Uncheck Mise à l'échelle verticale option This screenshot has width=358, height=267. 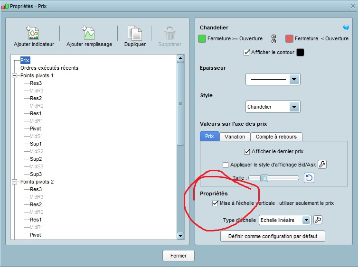pos(215,203)
